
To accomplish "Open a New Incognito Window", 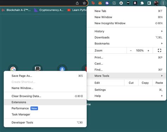I will tap(126, 23).
